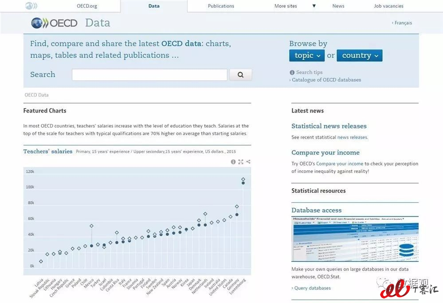Click the magnifying glass search button
This screenshot has width=443, height=303.
[x=240, y=75]
